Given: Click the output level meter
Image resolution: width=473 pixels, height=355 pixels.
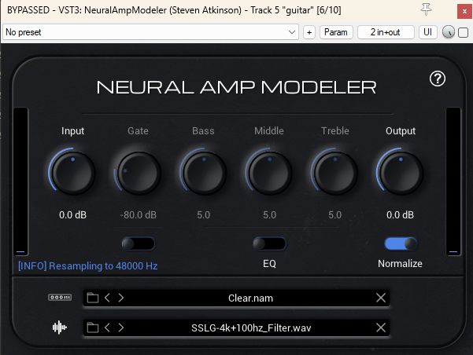Looking at the screenshot, I should [x=453, y=181].
